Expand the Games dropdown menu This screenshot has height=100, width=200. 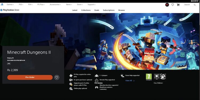pos(10,4)
